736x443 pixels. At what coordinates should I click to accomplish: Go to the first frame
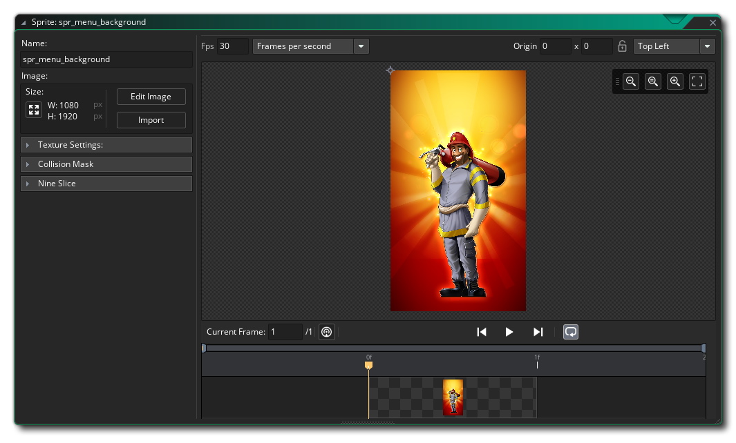tap(482, 332)
